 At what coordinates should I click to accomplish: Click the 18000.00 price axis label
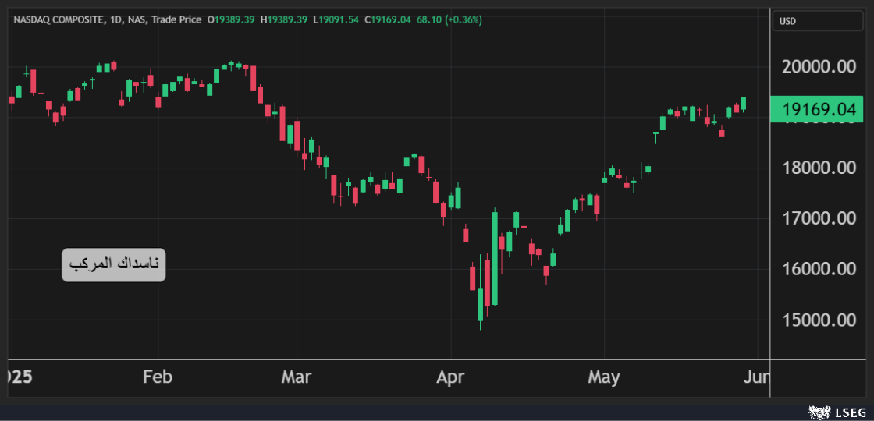(818, 168)
